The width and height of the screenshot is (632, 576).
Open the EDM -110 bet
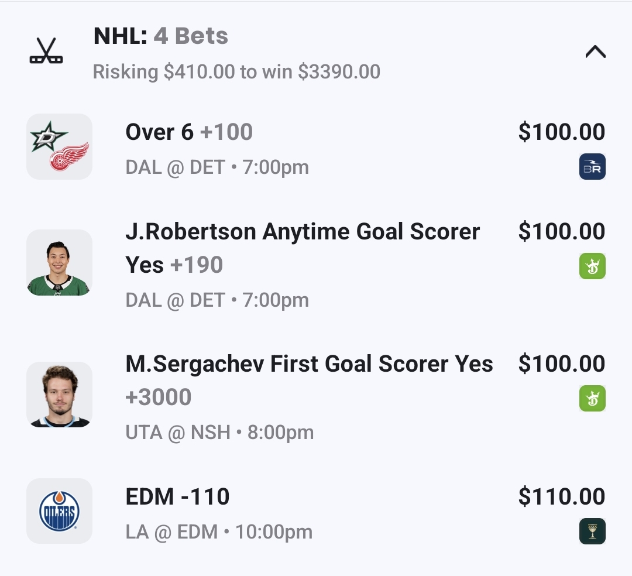coord(177,497)
